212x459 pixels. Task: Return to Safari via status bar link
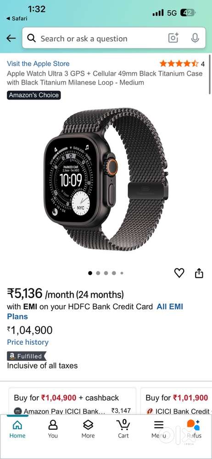(17, 18)
